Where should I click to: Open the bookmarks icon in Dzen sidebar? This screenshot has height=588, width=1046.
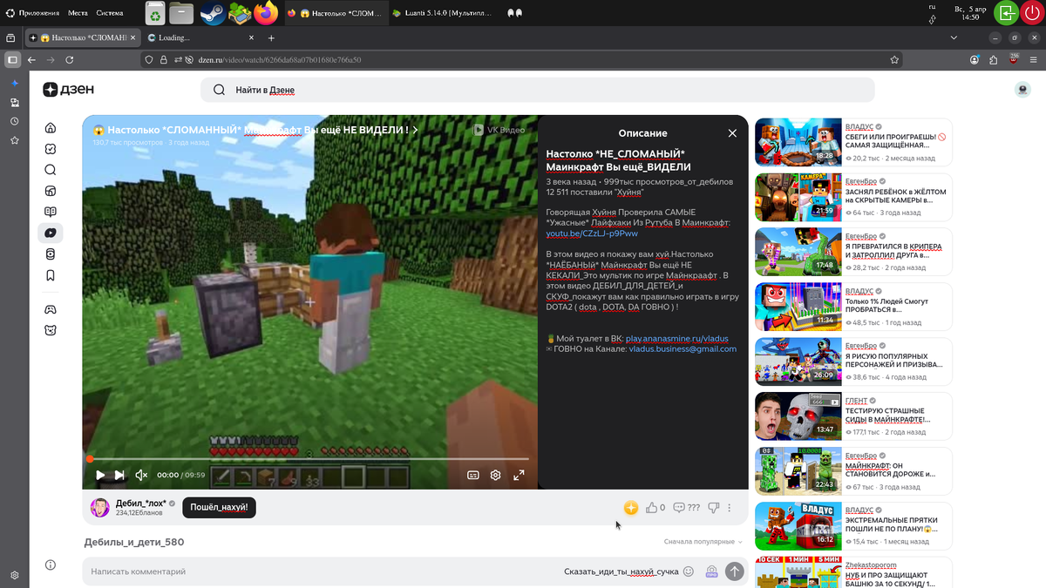tap(51, 275)
